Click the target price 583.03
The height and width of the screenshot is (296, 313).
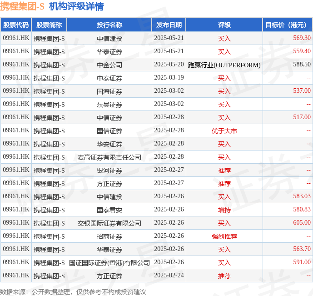click(302, 196)
